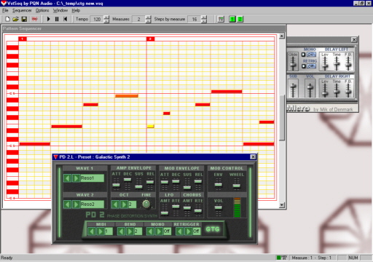
Task: Click the gray toolbar icon before green buttons
Action: click(221, 19)
